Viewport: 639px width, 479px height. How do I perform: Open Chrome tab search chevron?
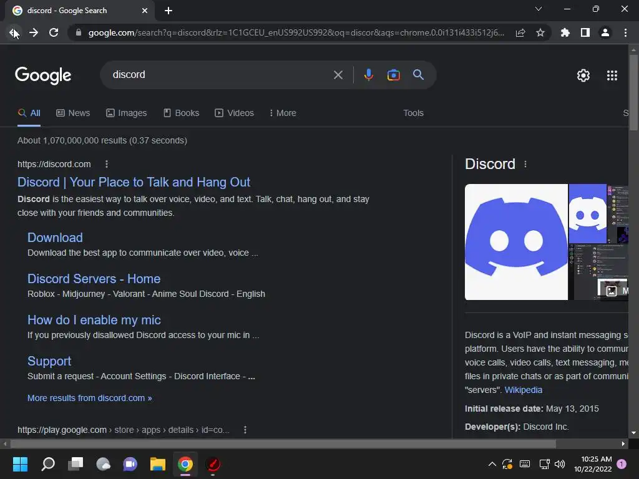pos(539,9)
